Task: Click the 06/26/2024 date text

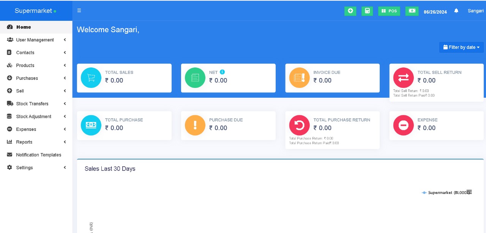Action: click(x=435, y=12)
